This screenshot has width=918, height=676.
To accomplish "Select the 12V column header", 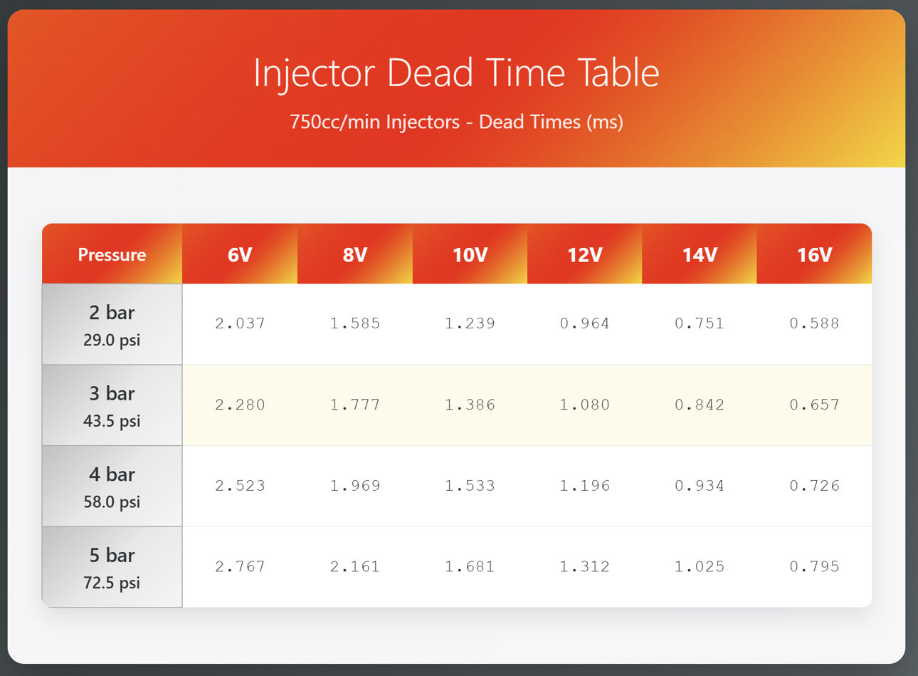I will pos(584,254).
